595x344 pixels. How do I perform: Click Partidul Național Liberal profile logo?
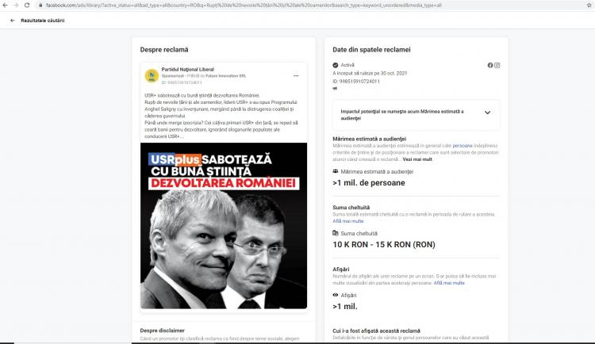(x=152, y=75)
